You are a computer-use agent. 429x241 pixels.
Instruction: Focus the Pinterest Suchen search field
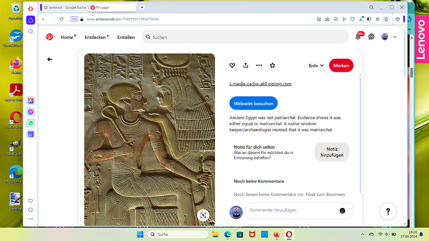point(245,37)
